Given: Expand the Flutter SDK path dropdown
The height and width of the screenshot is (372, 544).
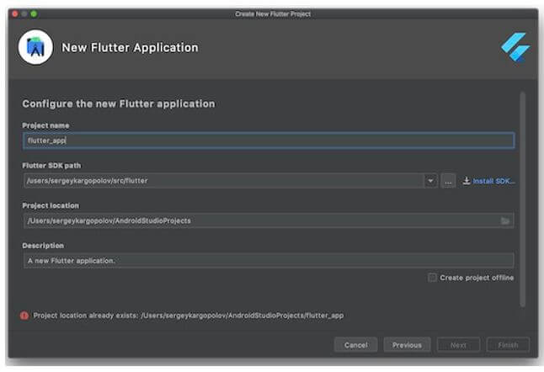Looking at the screenshot, I should [430, 181].
